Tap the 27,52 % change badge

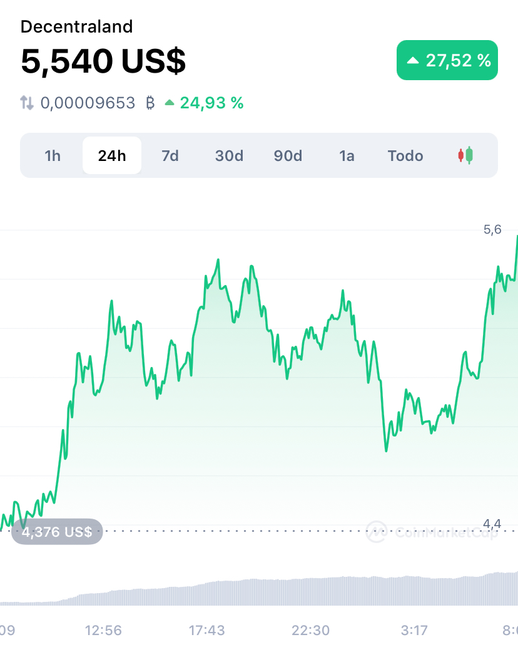447,60
